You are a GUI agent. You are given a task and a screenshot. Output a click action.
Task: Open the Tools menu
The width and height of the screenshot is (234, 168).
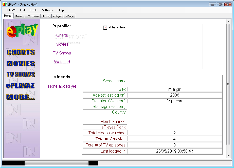point(33,10)
